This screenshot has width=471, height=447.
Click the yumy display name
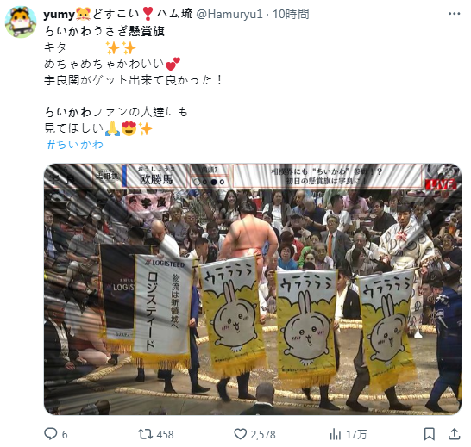(59, 14)
